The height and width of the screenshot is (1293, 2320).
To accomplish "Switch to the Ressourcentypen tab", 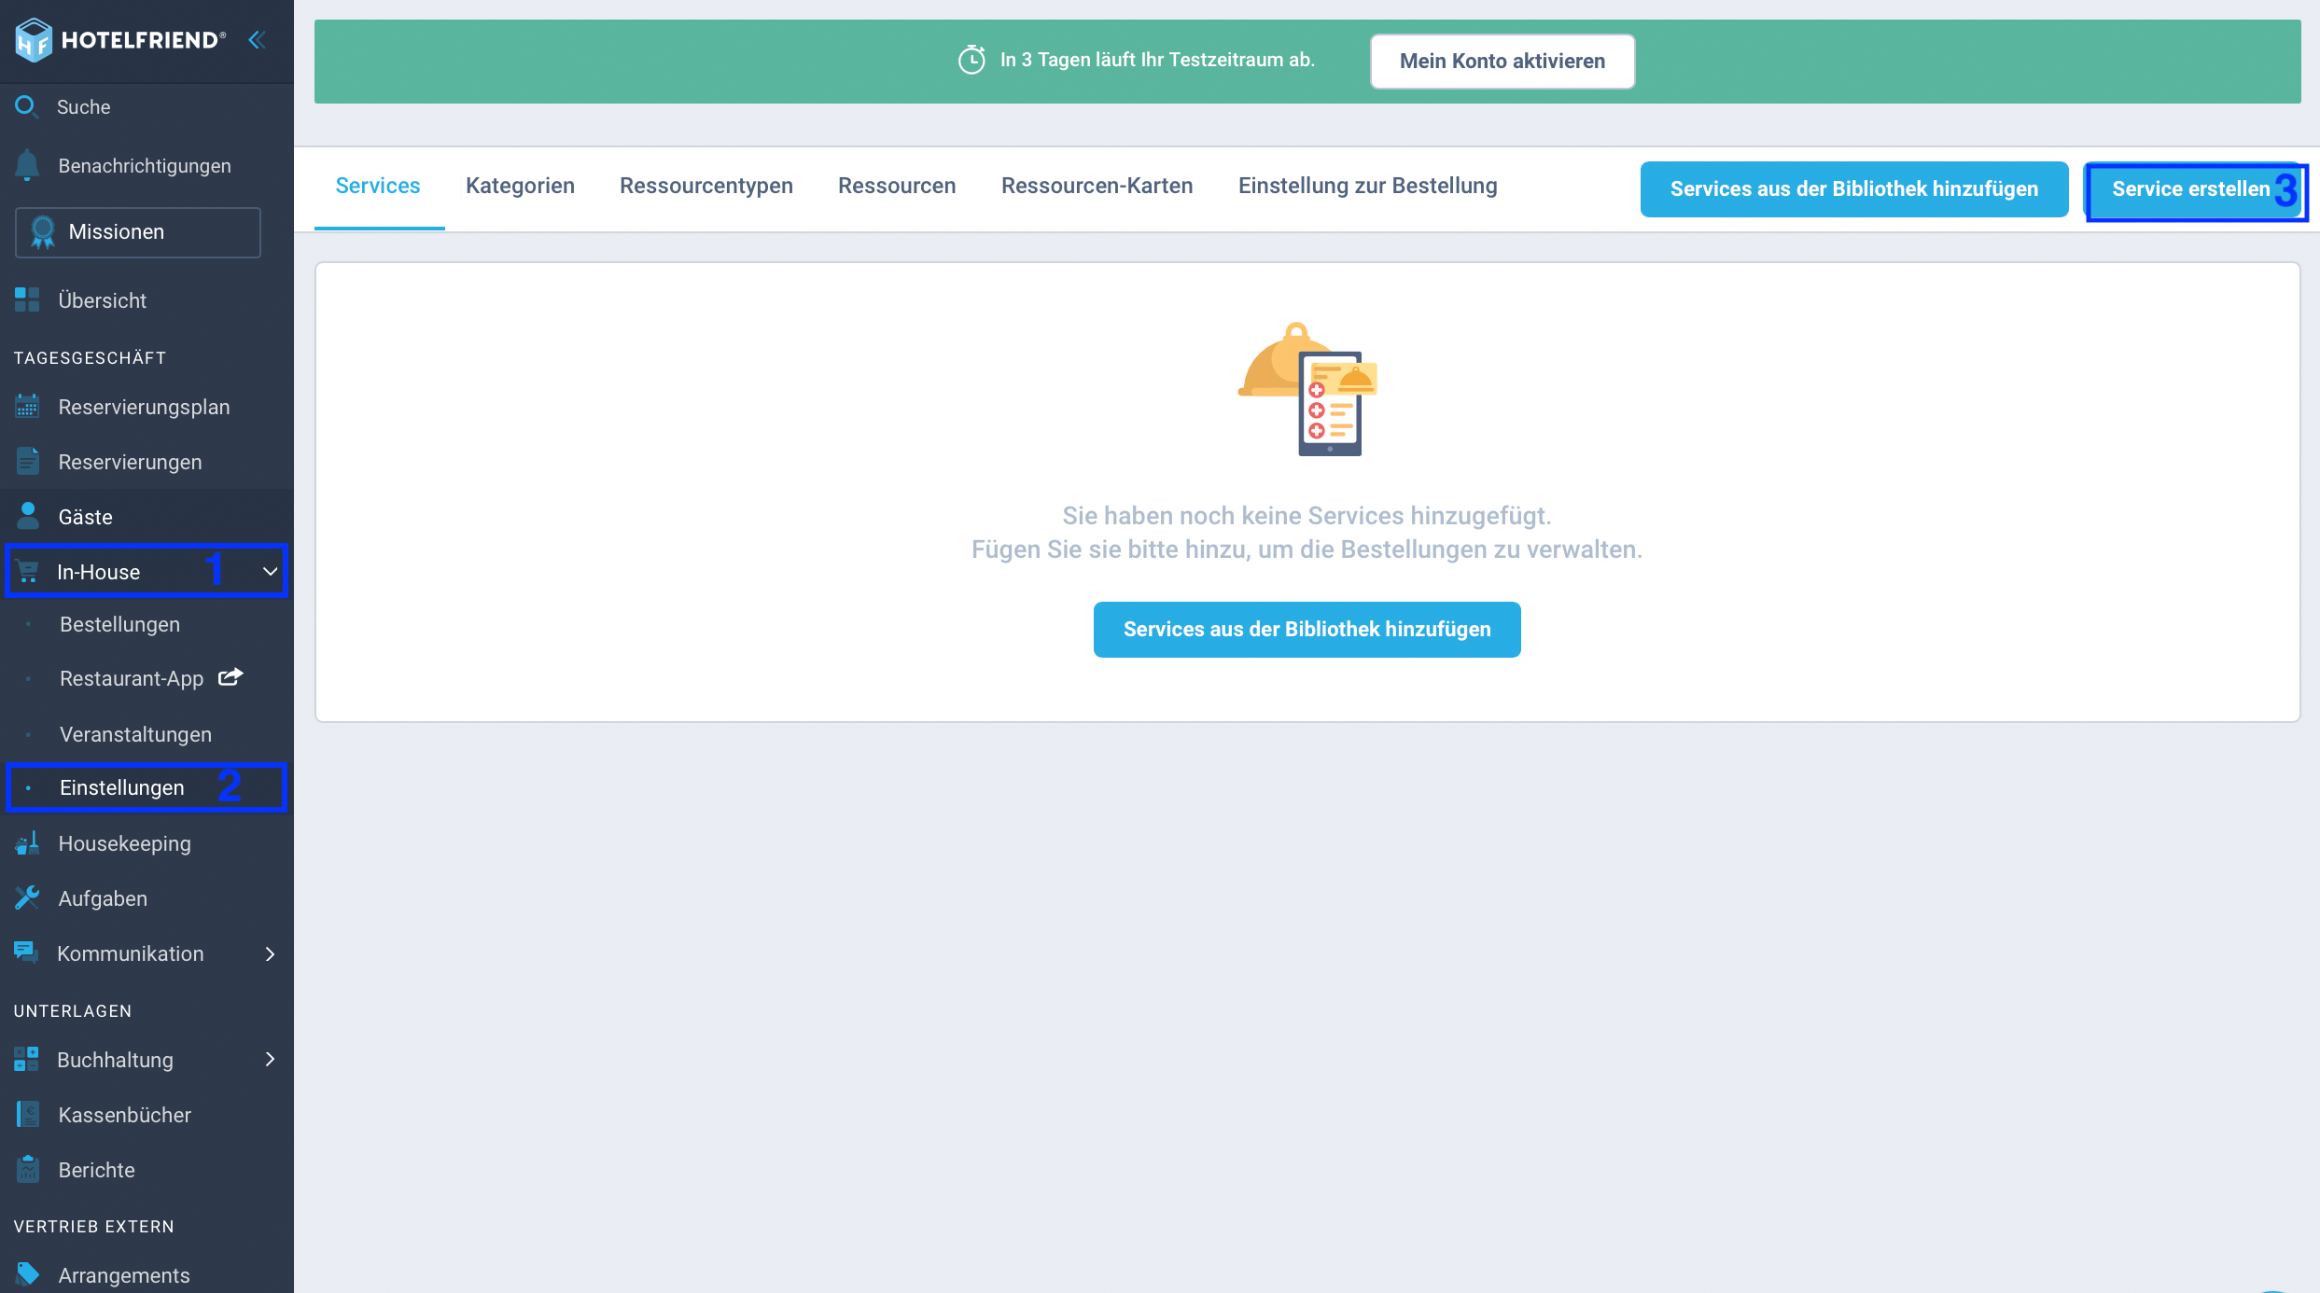I will (706, 186).
